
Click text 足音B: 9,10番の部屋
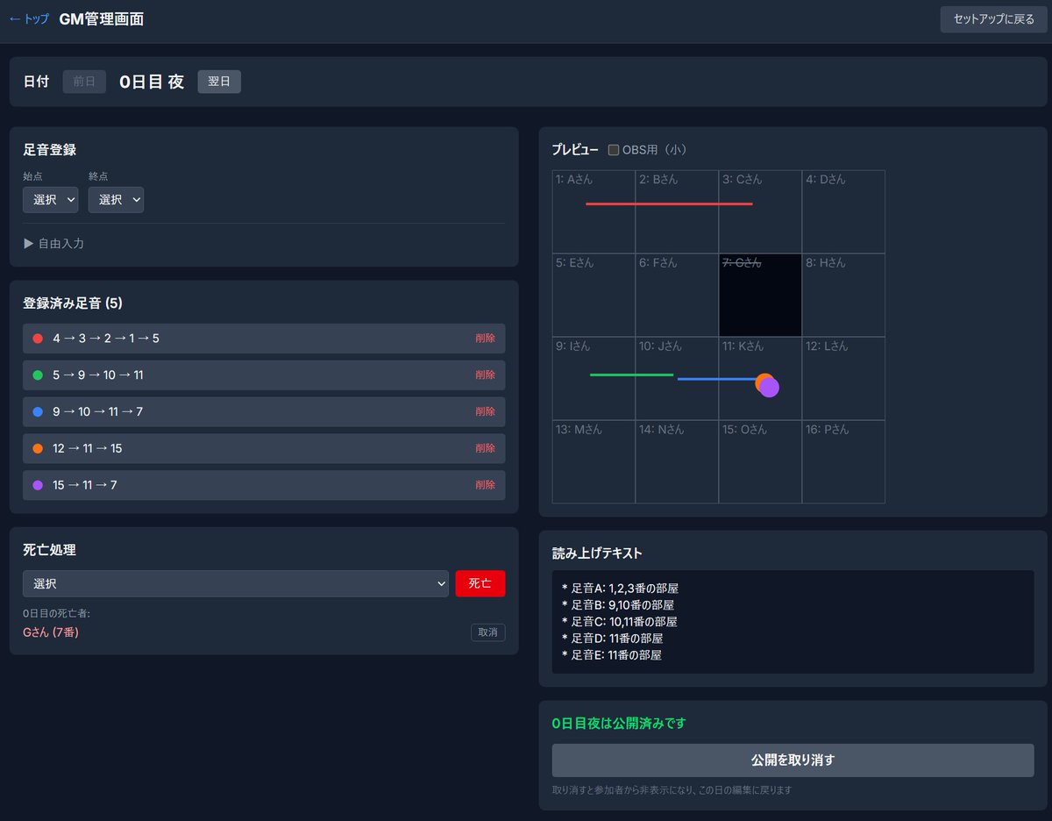[623, 605]
